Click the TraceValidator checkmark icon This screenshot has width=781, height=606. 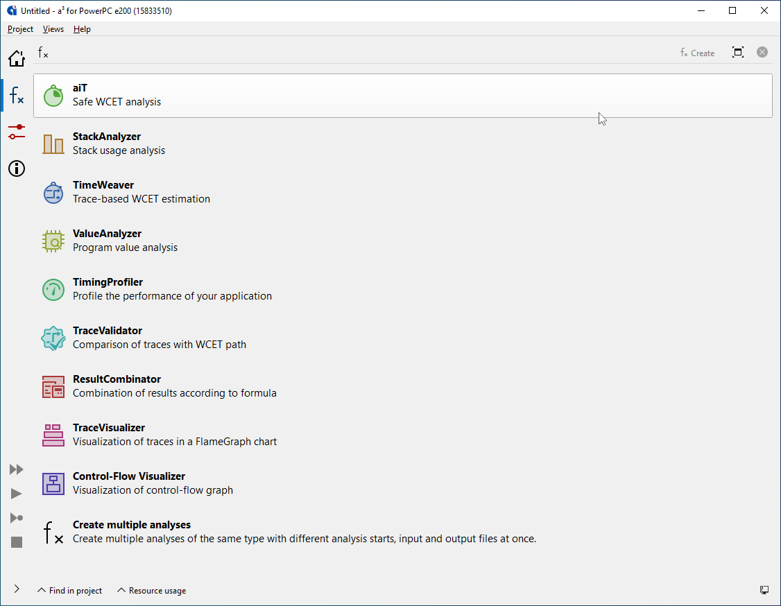(x=53, y=338)
